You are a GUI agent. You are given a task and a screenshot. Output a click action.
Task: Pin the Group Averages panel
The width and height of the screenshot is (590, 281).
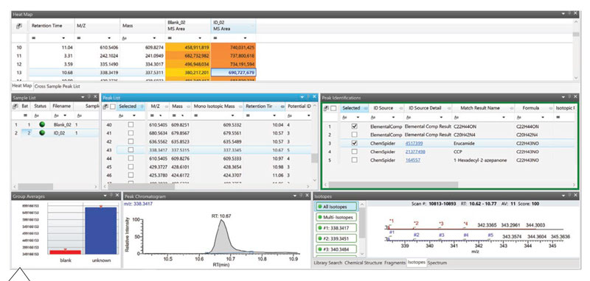click(x=111, y=196)
